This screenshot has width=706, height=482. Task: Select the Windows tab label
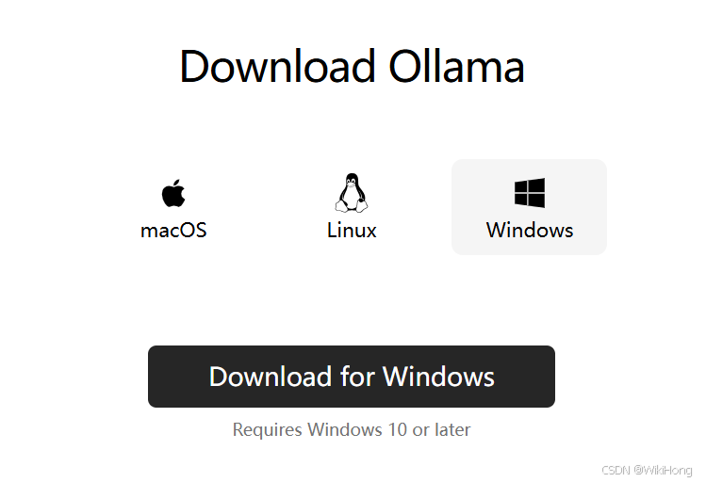pos(530,231)
